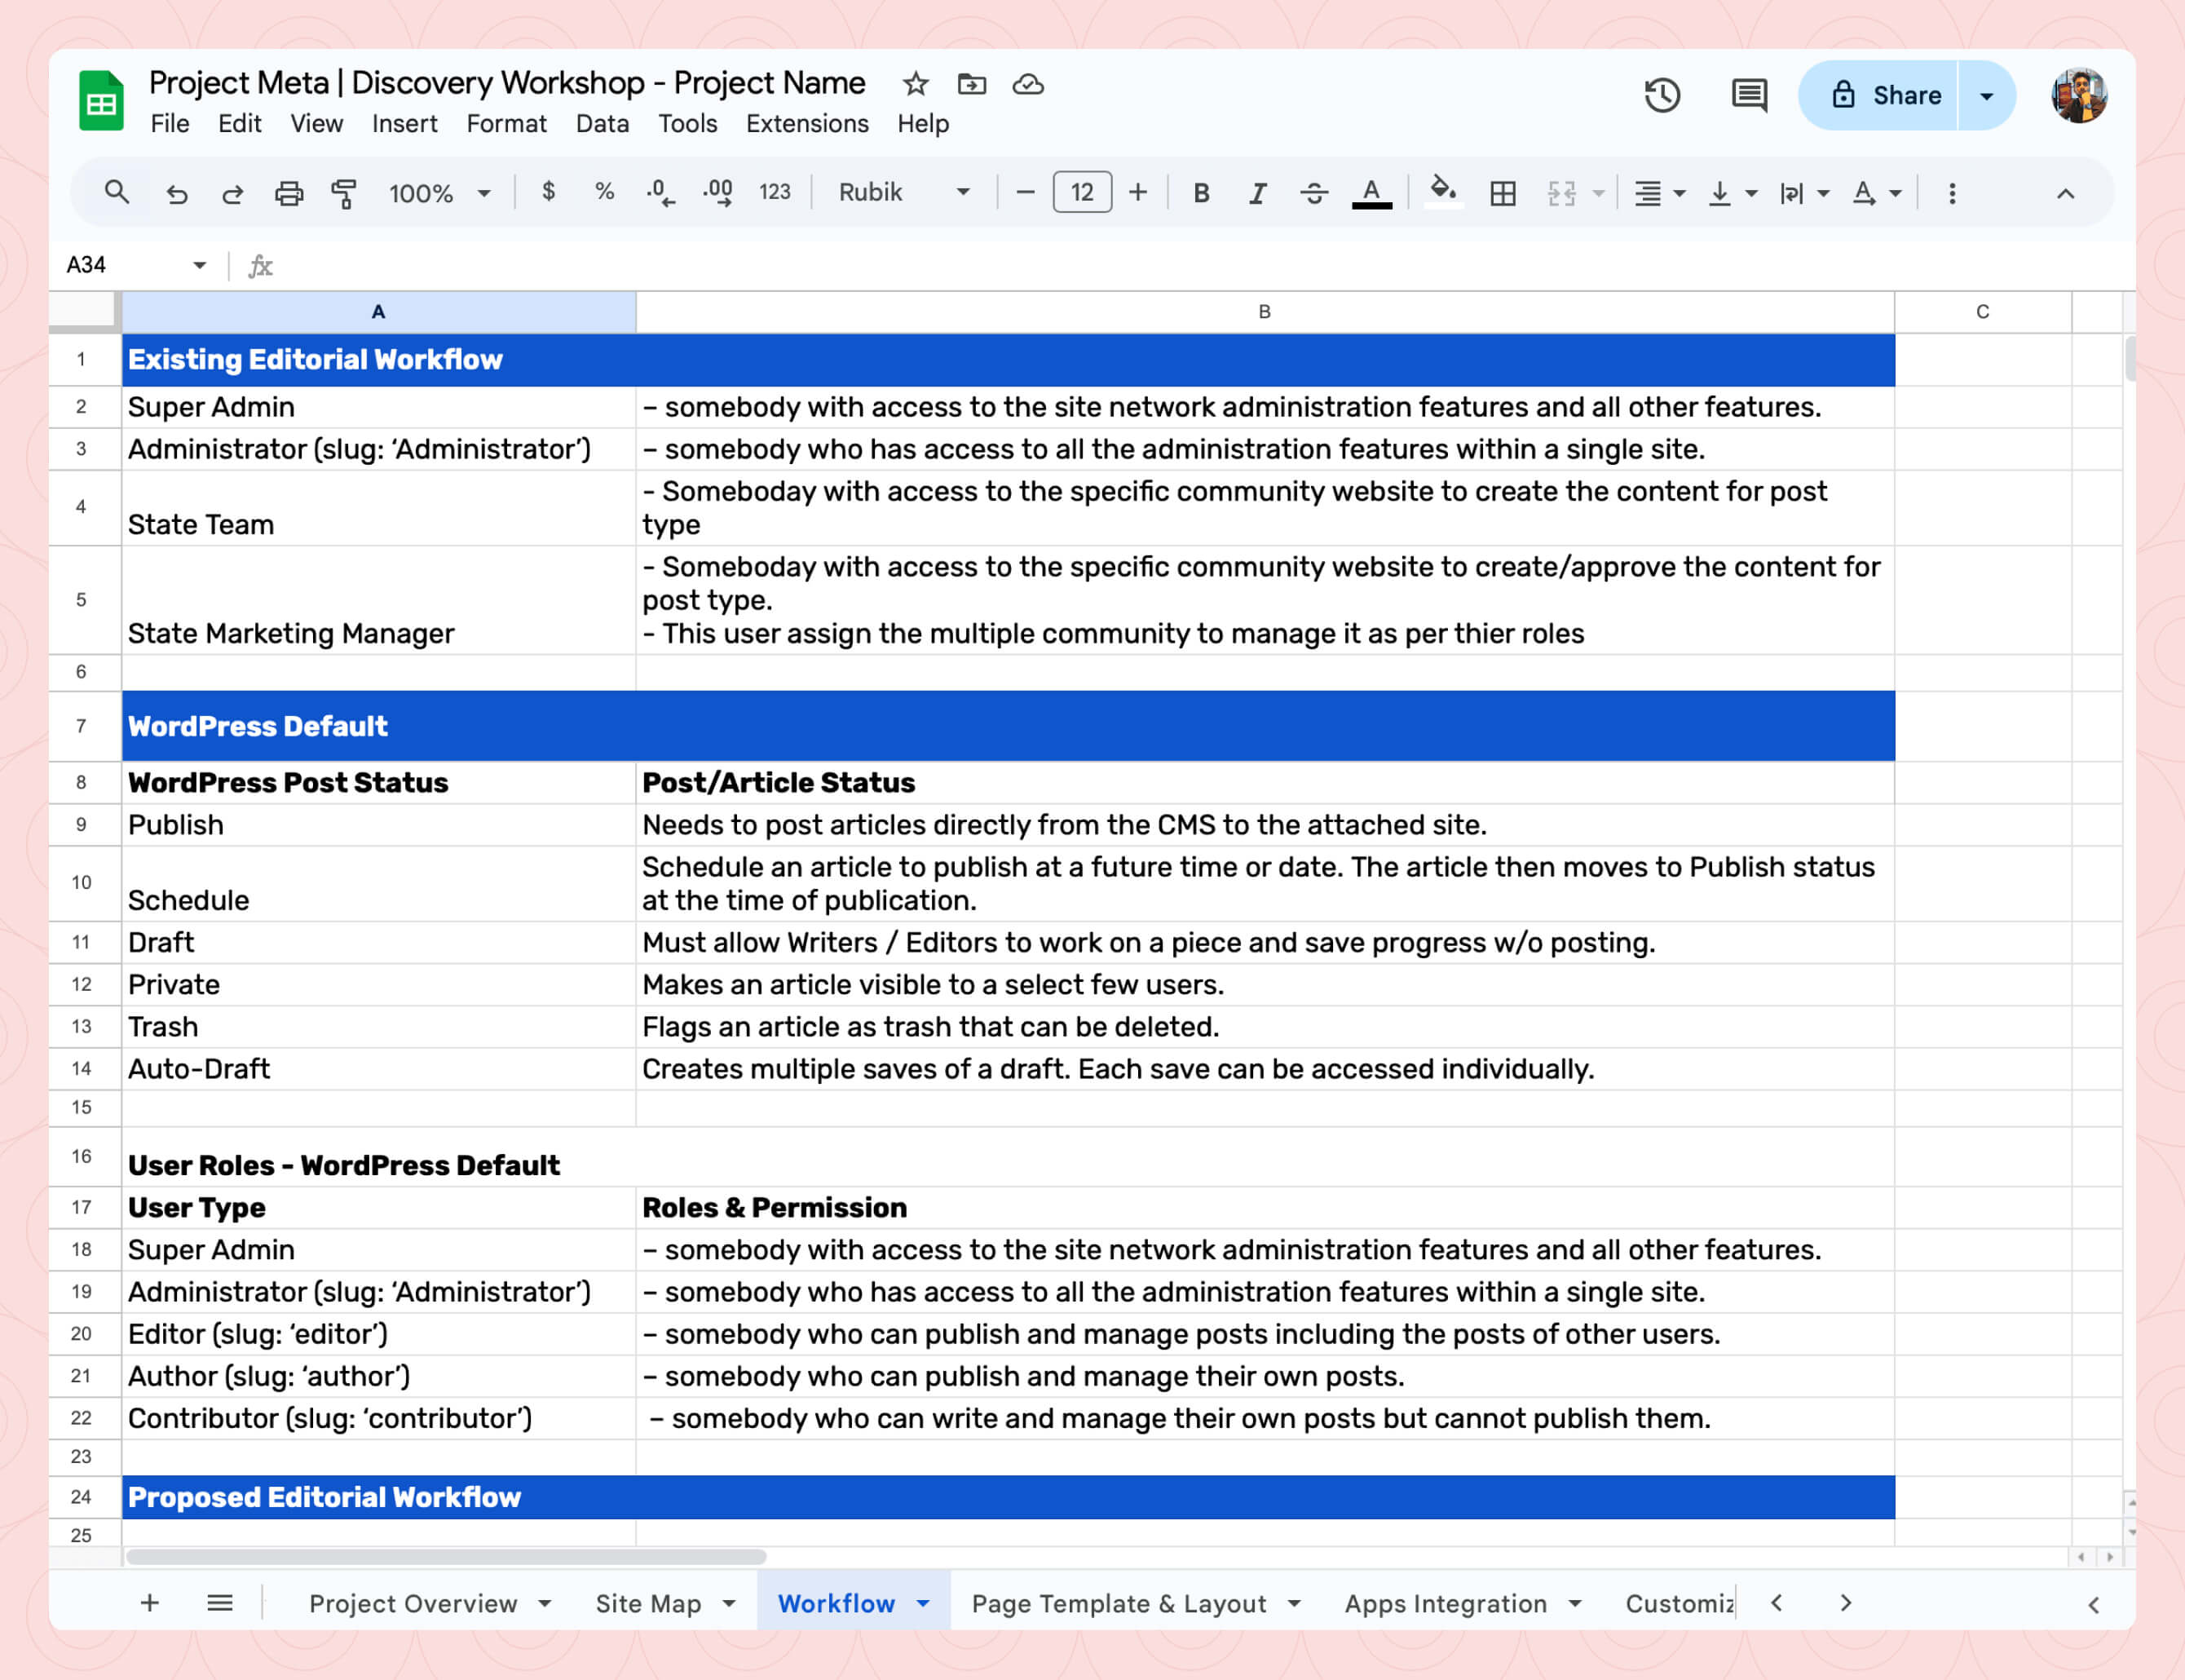Open version history clock icon
The image size is (2185, 1680).
click(1662, 95)
